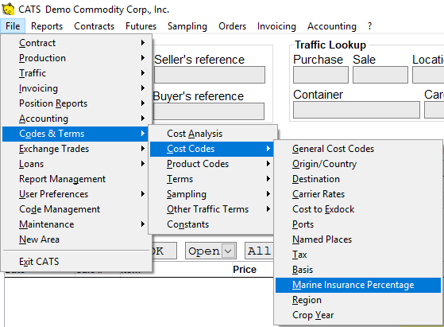Choose Code Management
The width and height of the screenshot is (444, 327).
pyautogui.click(x=75, y=209)
